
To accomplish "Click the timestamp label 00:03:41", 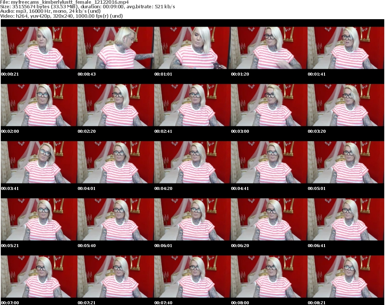I will coord(10,188).
